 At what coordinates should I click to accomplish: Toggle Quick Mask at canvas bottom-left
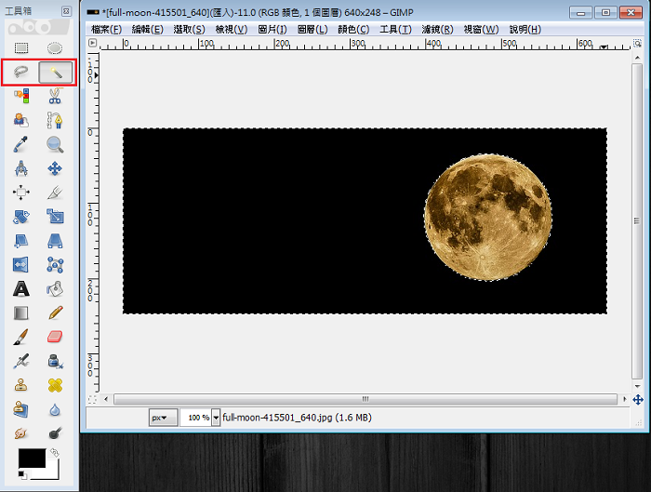tap(93, 399)
